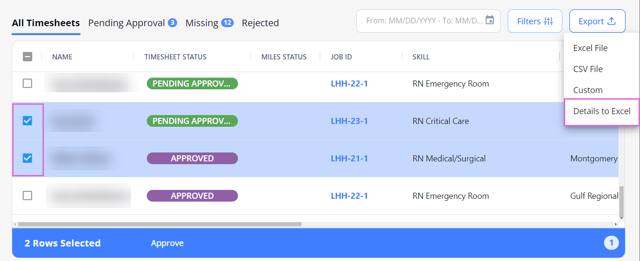Screen dimensions: 640x261
Task: Click the Pending Approval count badge
Action: coord(173,22)
